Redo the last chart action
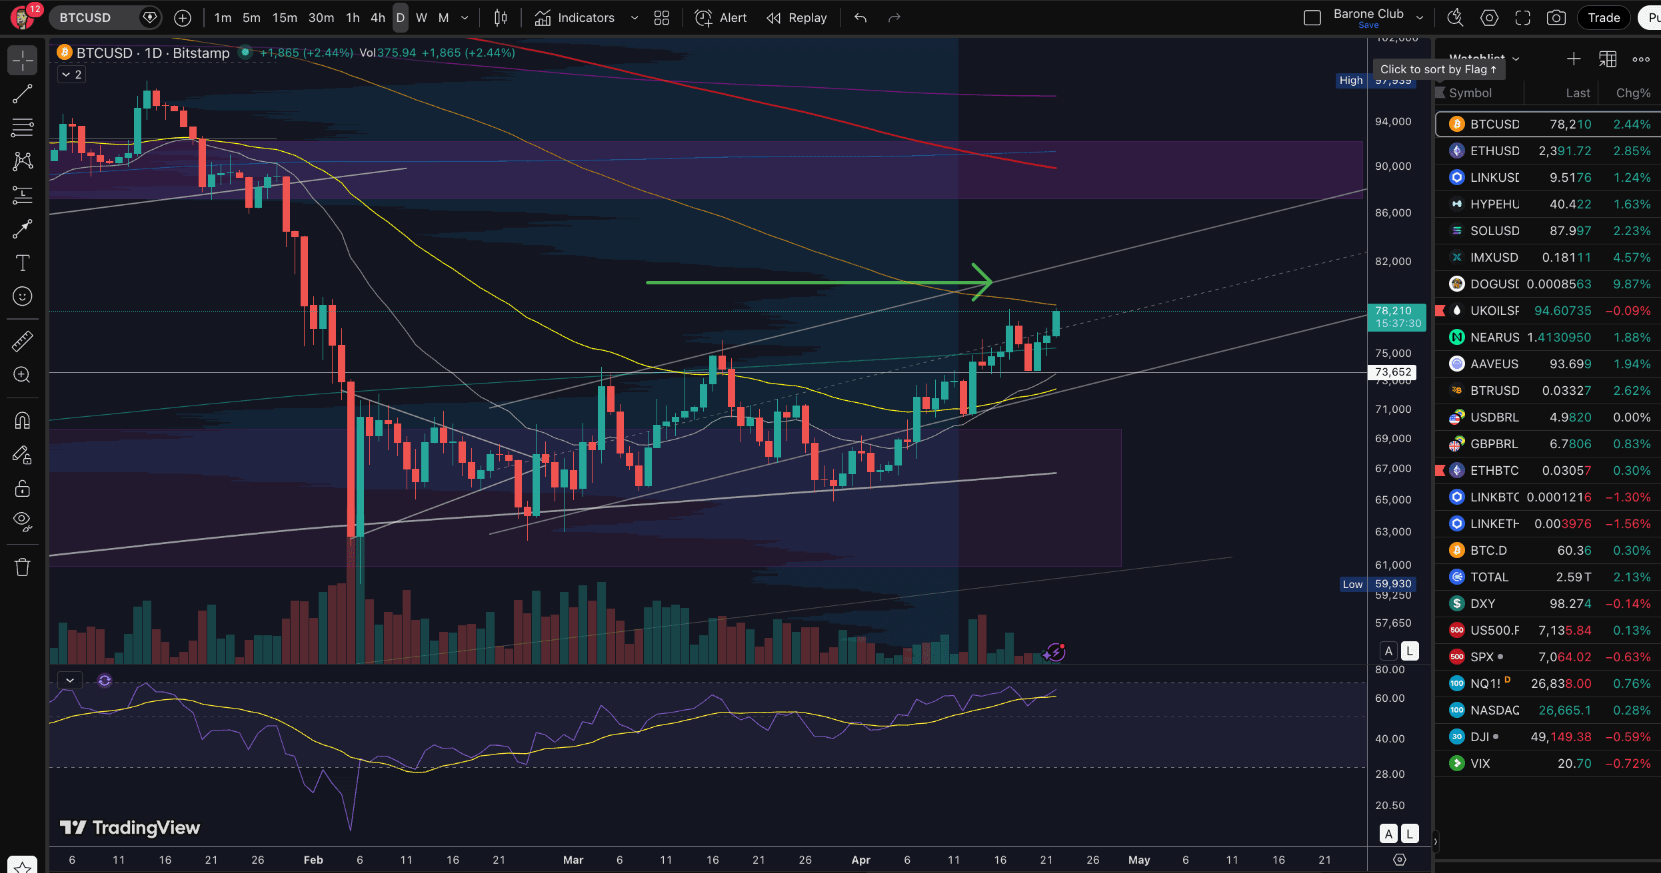The height and width of the screenshot is (873, 1661). point(894,18)
